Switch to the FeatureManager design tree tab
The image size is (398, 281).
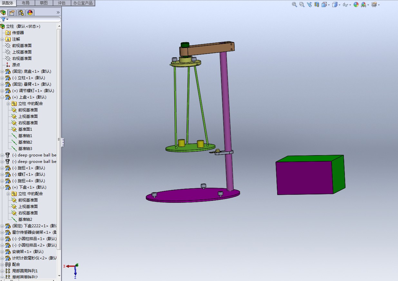[3, 13]
